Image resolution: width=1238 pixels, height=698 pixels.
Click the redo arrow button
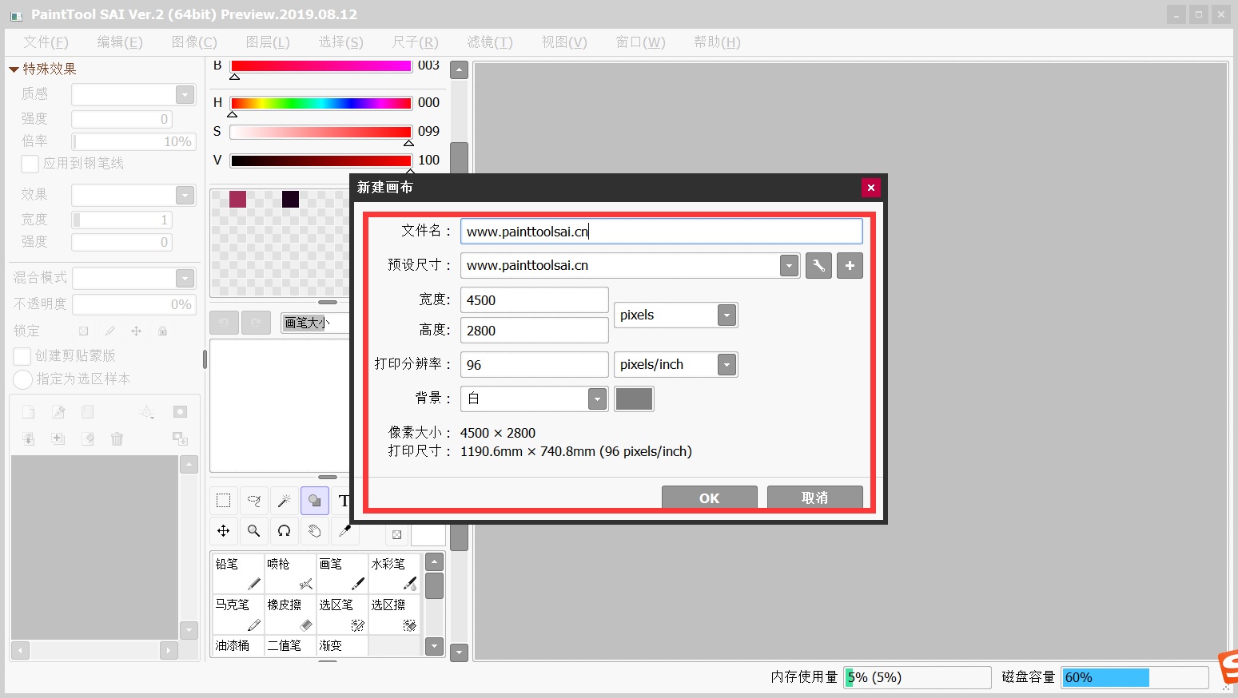[x=256, y=323]
